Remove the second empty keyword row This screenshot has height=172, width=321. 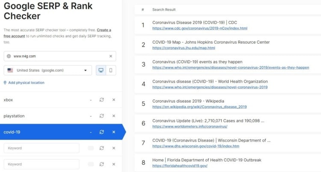(x=114, y=164)
